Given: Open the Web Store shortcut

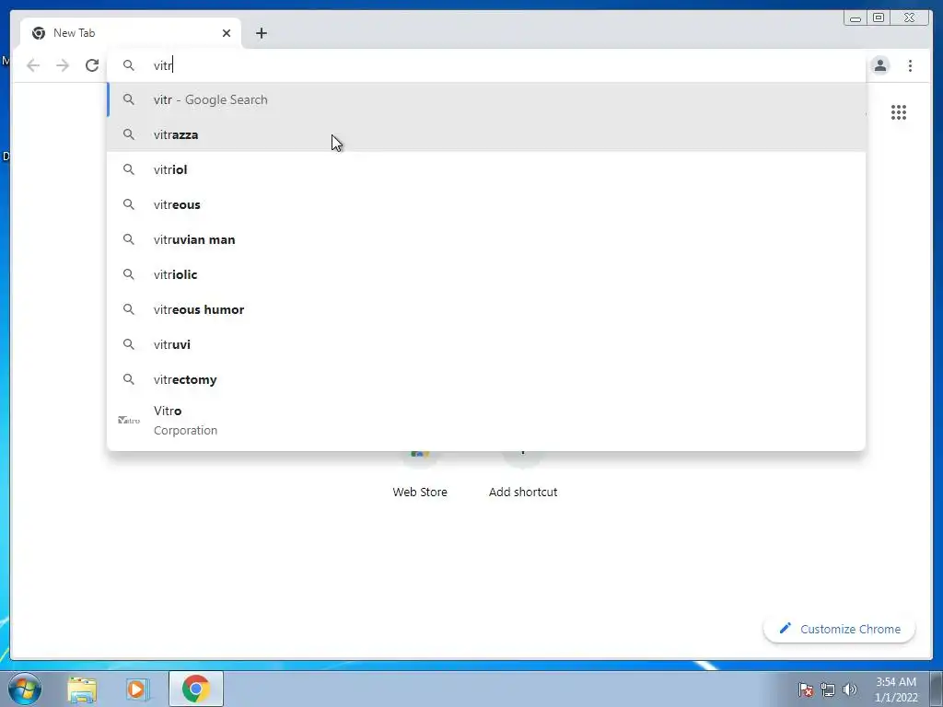Looking at the screenshot, I should tap(420, 475).
